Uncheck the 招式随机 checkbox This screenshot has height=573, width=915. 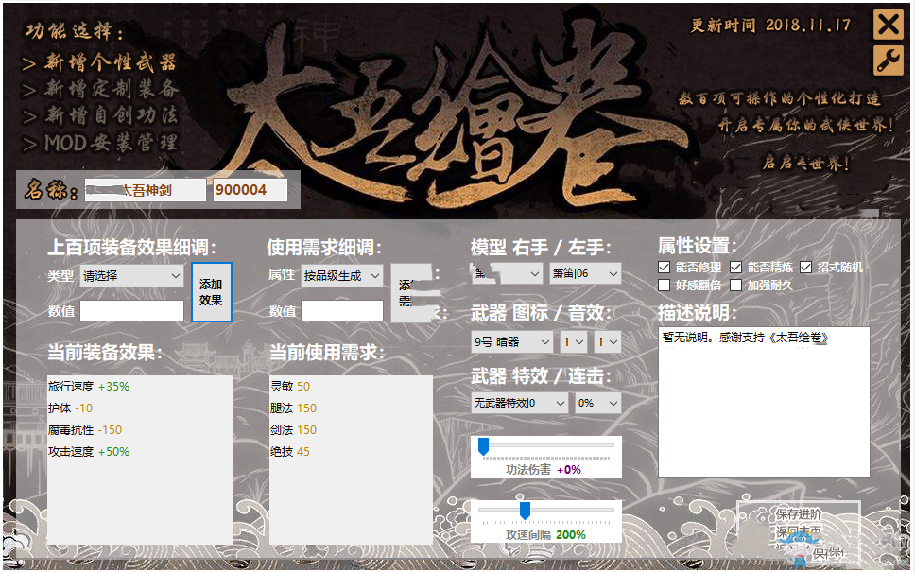(806, 268)
